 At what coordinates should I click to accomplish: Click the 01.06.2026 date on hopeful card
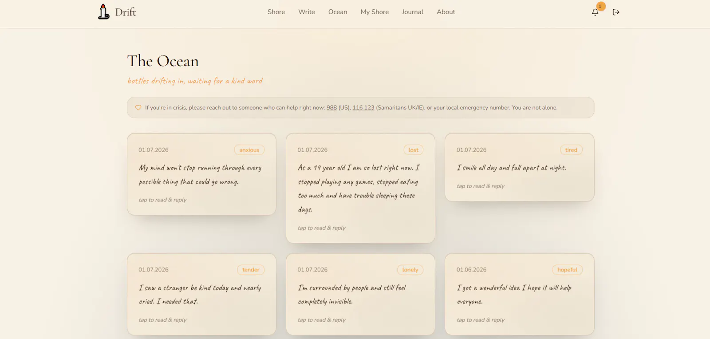pyautogui.click(x=471, y=270)
